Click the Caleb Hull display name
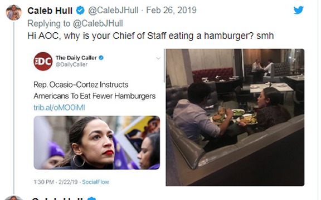321x200 pixels. coord(50,11)
